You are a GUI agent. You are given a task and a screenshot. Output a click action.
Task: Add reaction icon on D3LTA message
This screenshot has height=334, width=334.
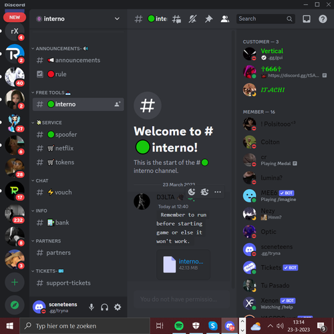[x=192, y=192]
